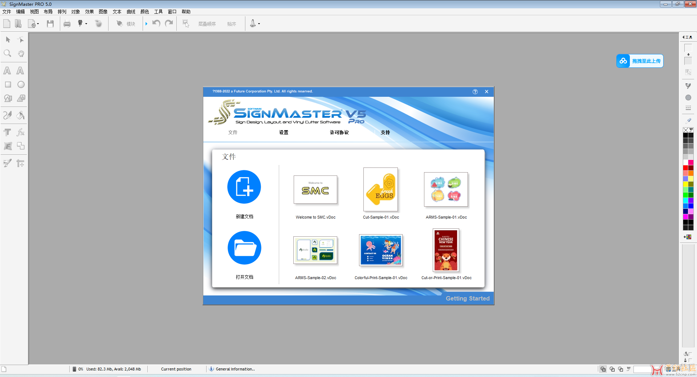Image resolution: width=697 pixels, height=377 pixels.
Task: Open dropdown arrow next to cutter icon
Action: (x=86, y=24)
